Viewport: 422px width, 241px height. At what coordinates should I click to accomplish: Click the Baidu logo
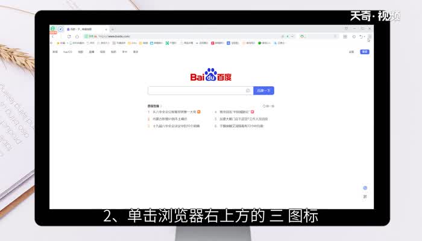pyautogui.click(x=211, y=75)
